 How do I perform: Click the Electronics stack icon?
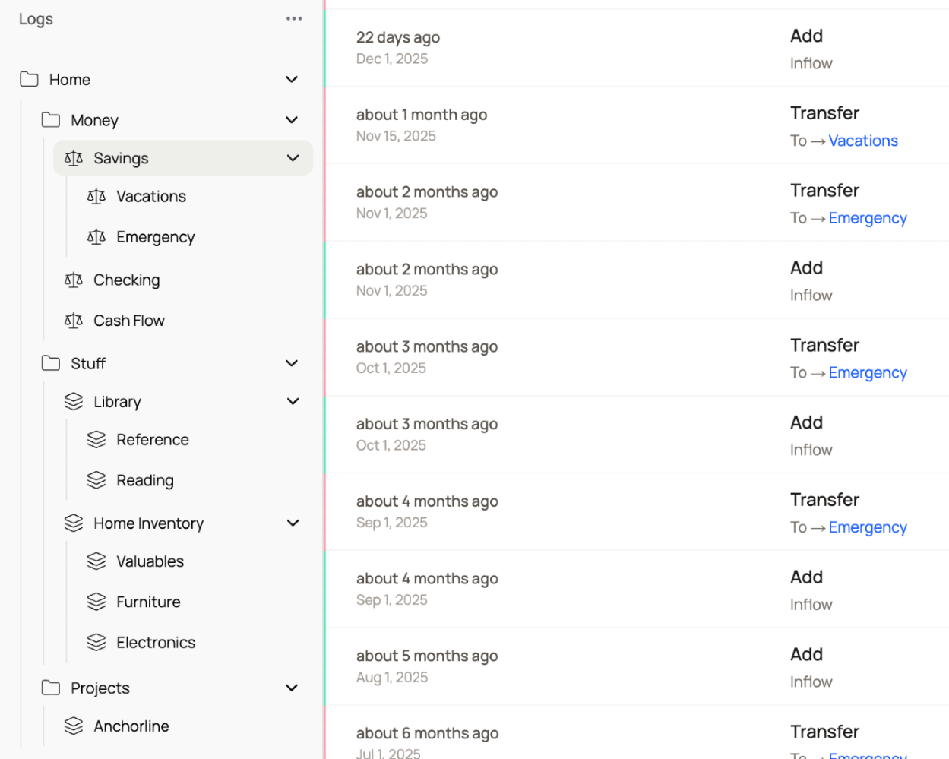coord(96,642)
